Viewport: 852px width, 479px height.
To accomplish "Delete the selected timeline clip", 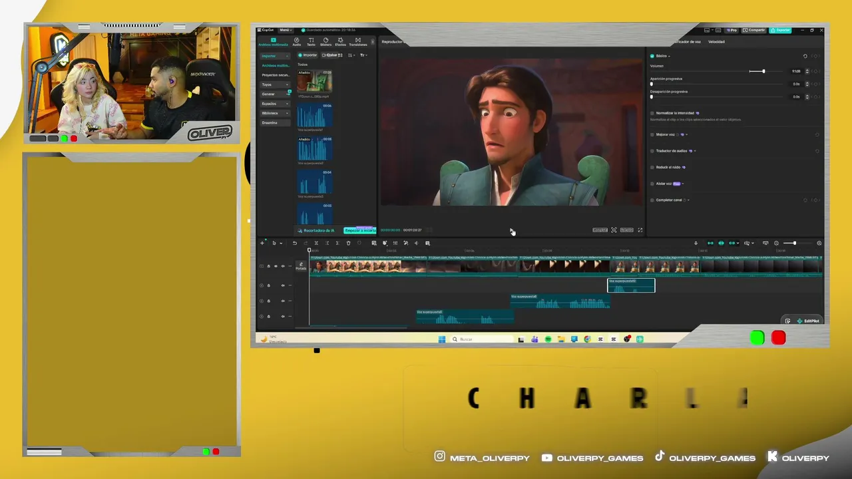I will coord(348,243).
